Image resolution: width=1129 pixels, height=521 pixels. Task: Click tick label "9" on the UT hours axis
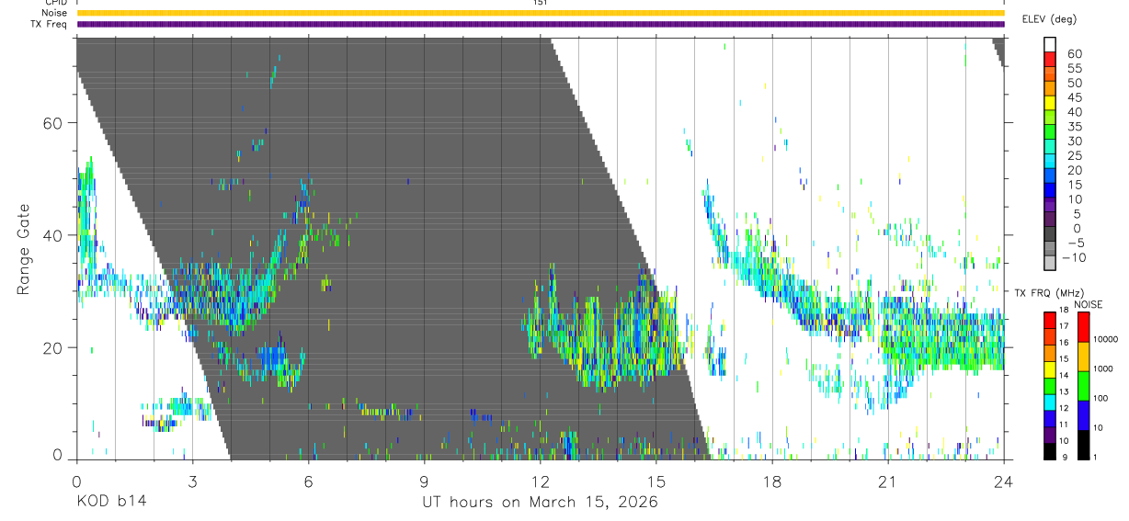pos(424,481)
